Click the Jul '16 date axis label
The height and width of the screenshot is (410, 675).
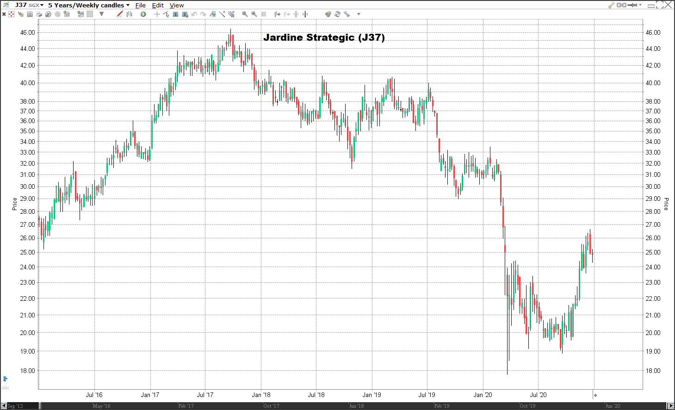(x=94, y=395)
